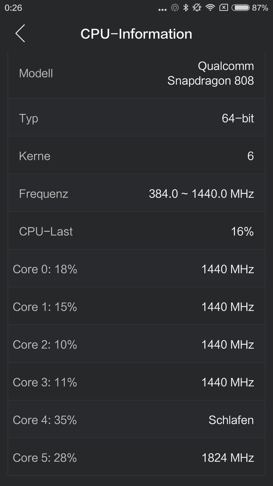Viewport: 273px width, 486px height.
Task: Tap the Core 2: 10% entry
Action: pyautogui.click(x=136, y=344)
